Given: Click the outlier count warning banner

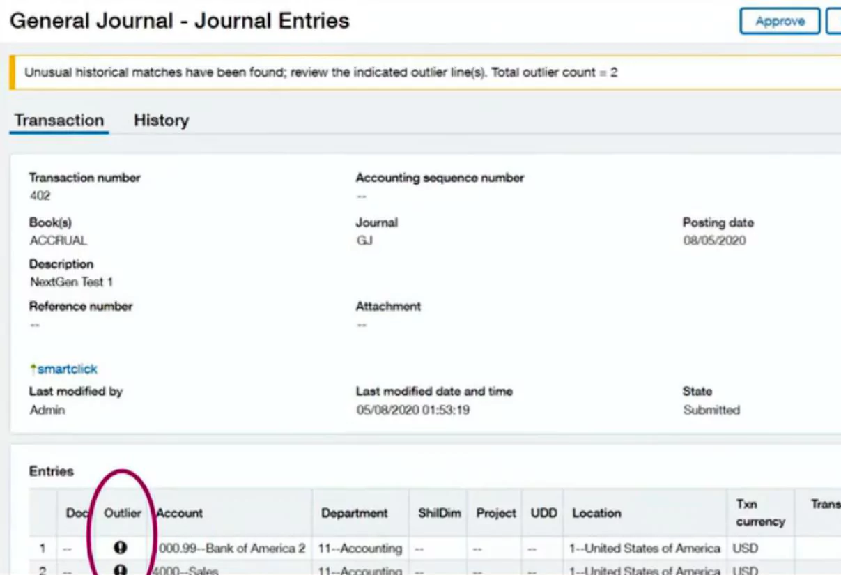Looking at the screenshot, I should [x=425, y=72].
